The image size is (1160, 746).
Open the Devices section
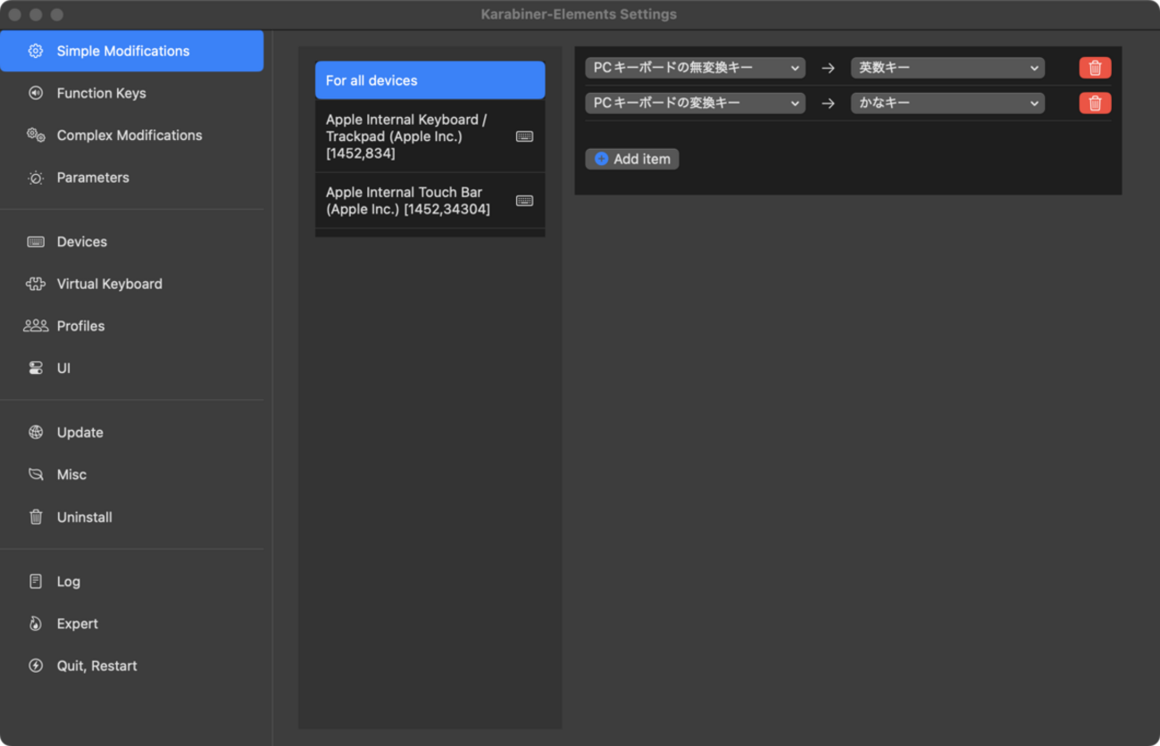pyautogui.click(x=132, y=242)
